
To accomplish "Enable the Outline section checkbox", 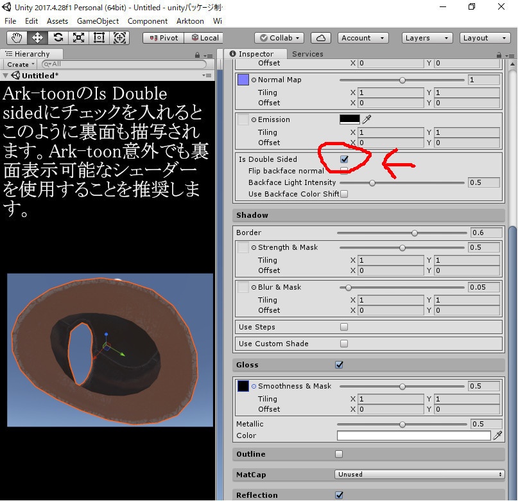I will [x=339, y=454].
